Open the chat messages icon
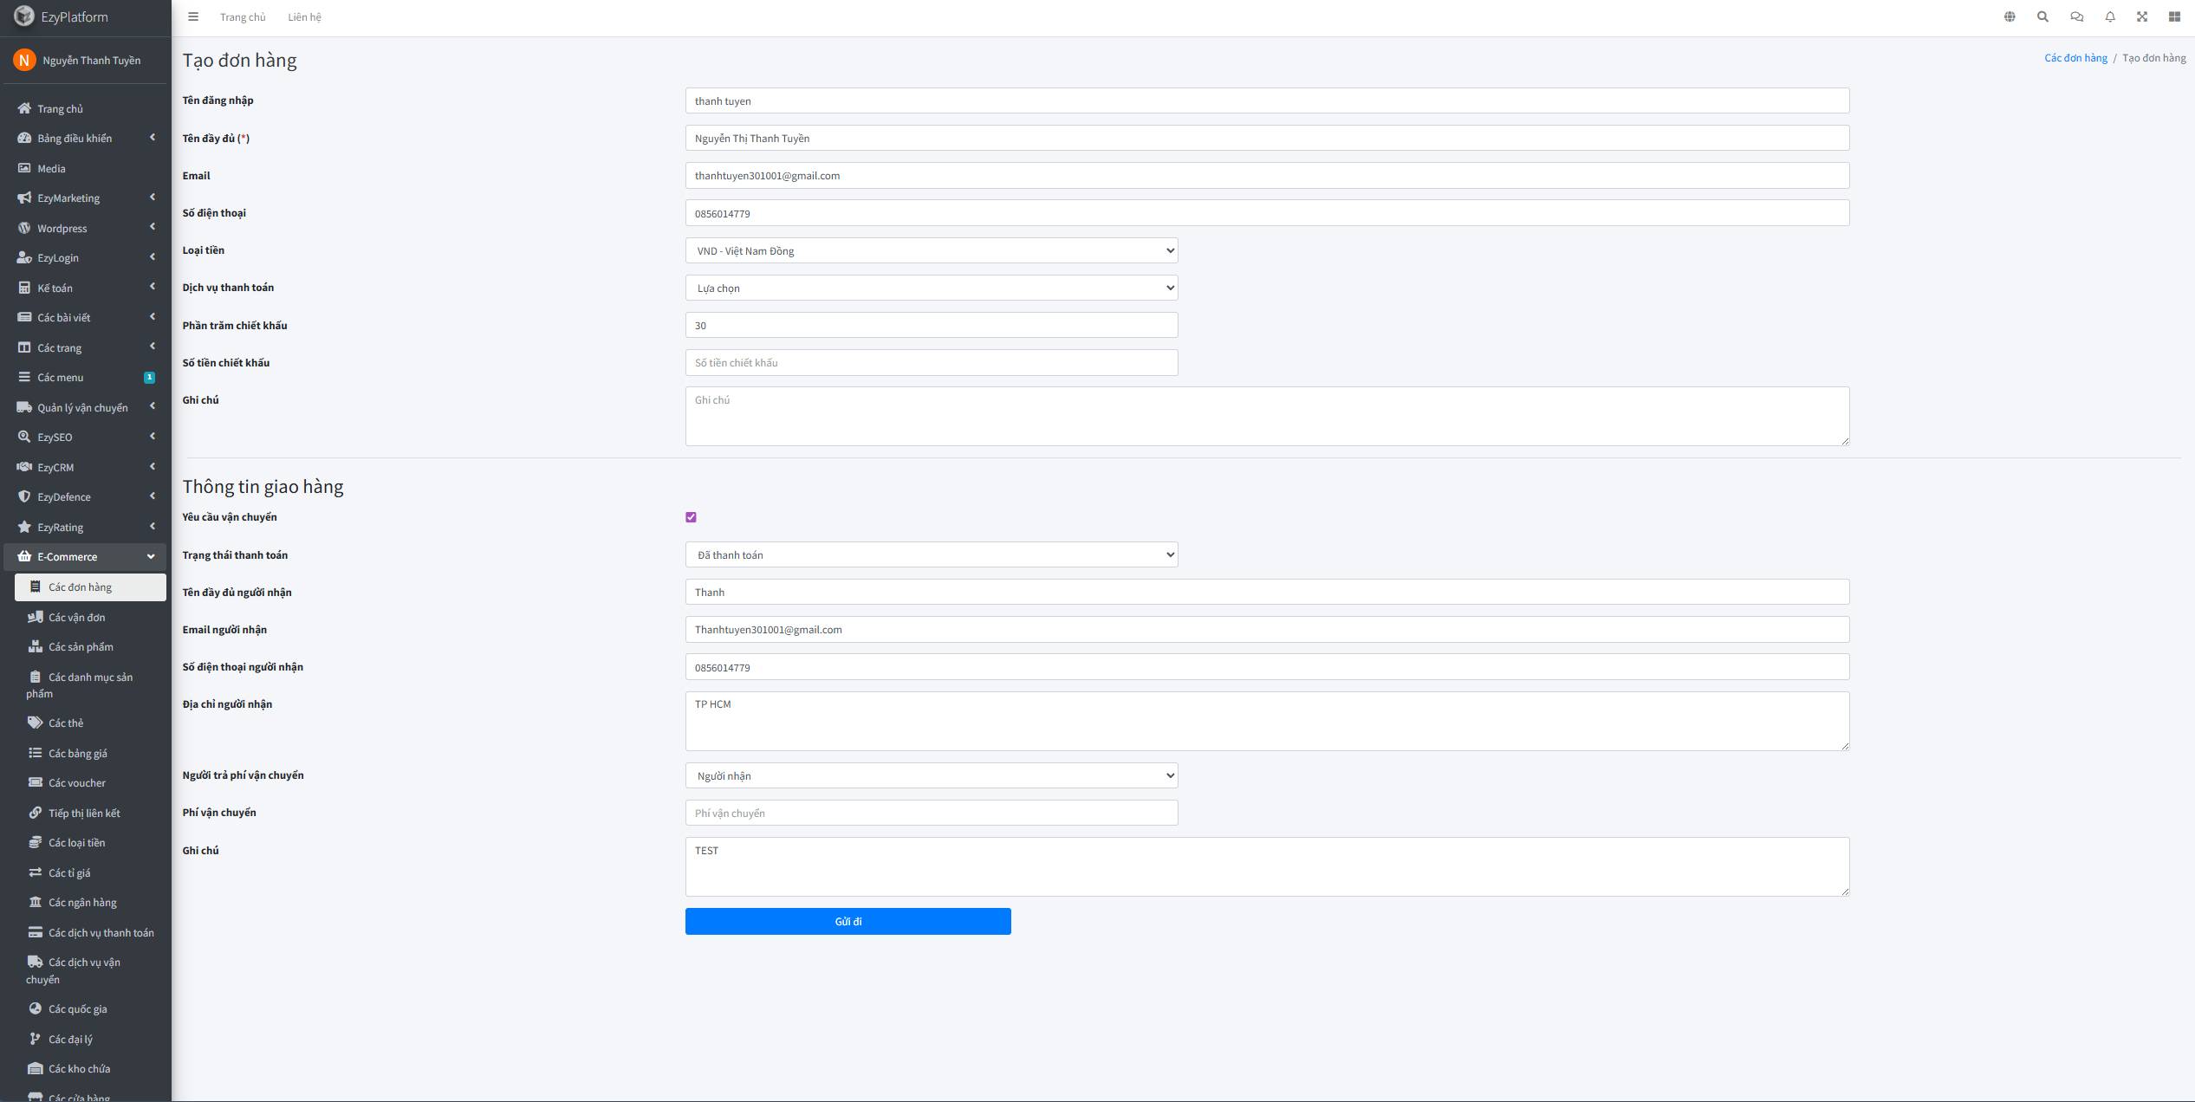2195x1102 pixels. click(x=2076, y=16)
